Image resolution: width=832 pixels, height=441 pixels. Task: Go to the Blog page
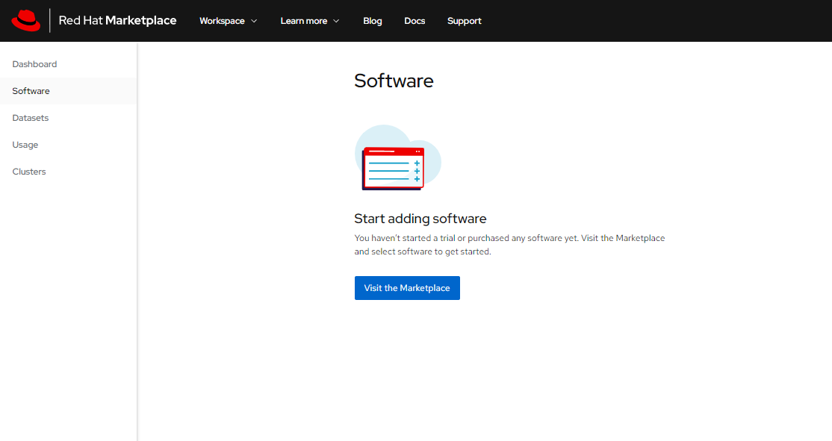coord(372,21)
